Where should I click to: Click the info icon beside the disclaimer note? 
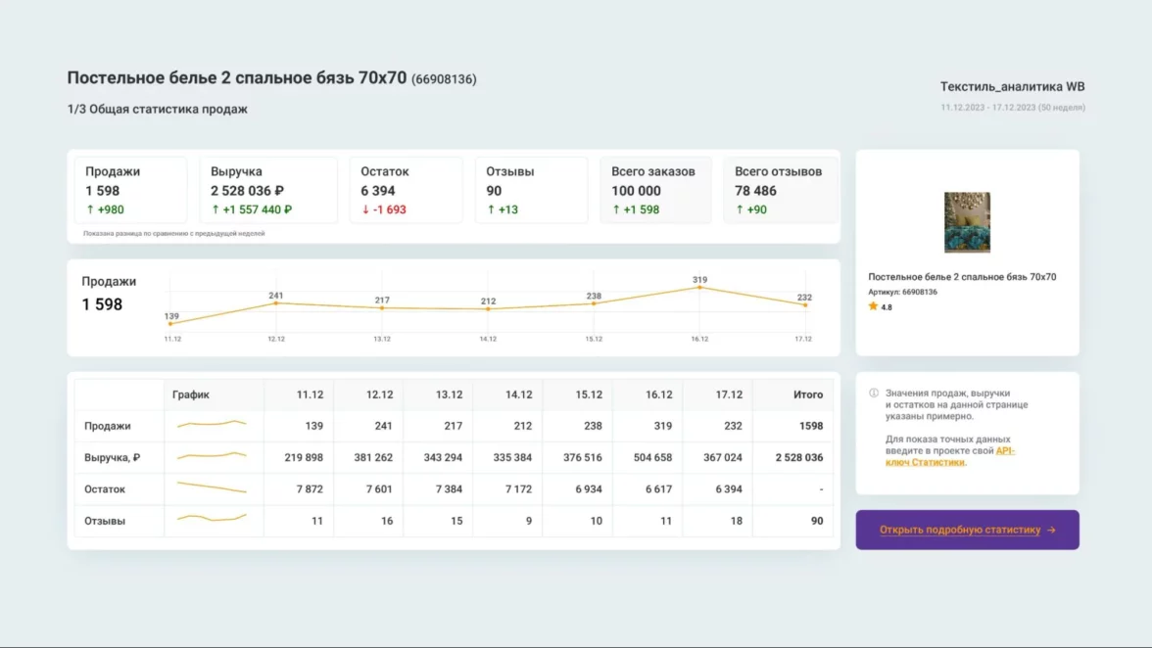pos(874,393)
